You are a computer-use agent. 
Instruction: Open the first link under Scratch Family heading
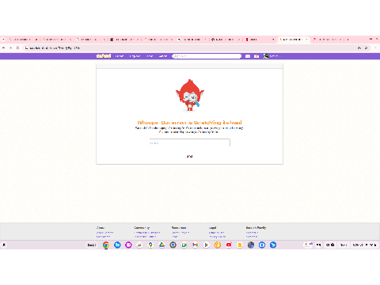click(x=252, y=233)
